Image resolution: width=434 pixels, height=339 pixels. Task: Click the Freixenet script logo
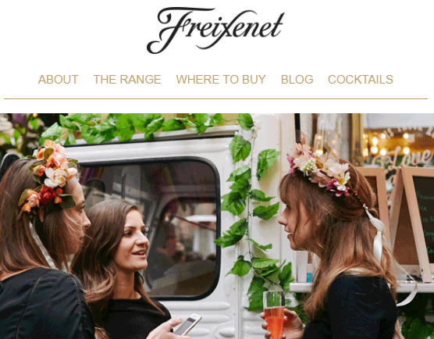tap(215, 30)
